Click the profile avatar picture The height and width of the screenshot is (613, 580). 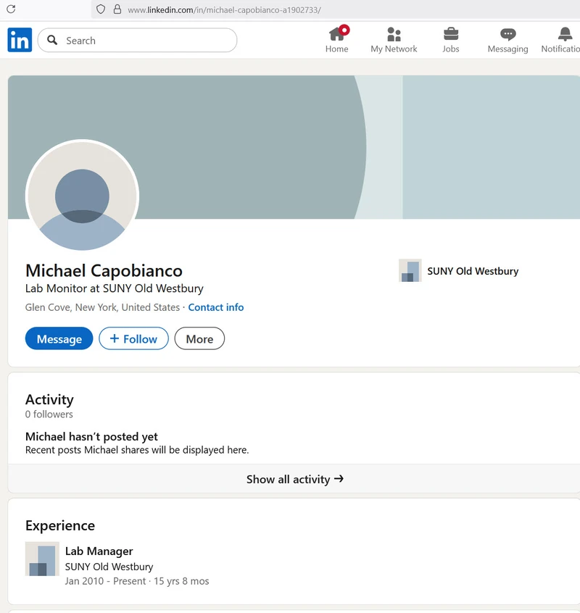[82, 196]
